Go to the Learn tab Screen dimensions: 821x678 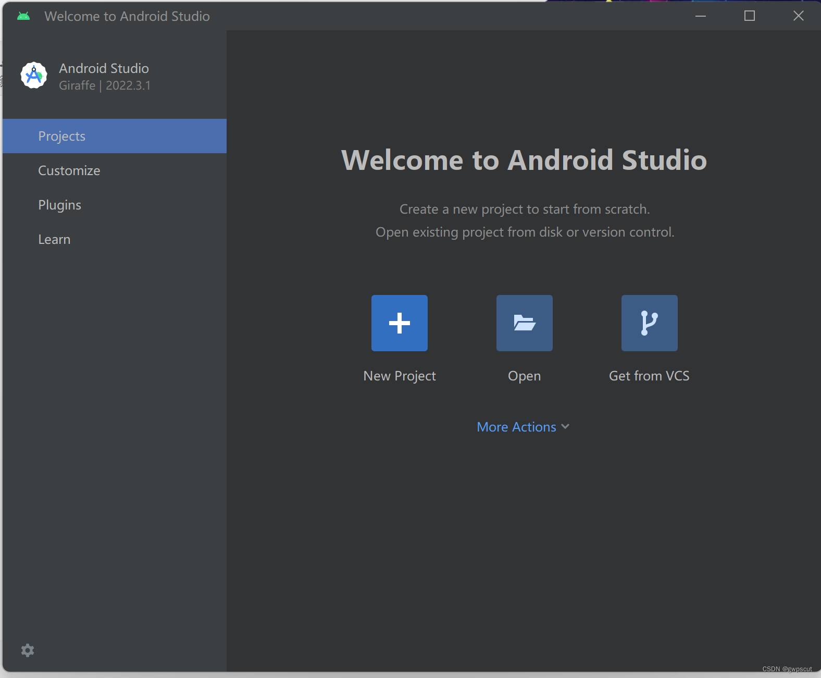pyautogui.click(x=115, y=239)
